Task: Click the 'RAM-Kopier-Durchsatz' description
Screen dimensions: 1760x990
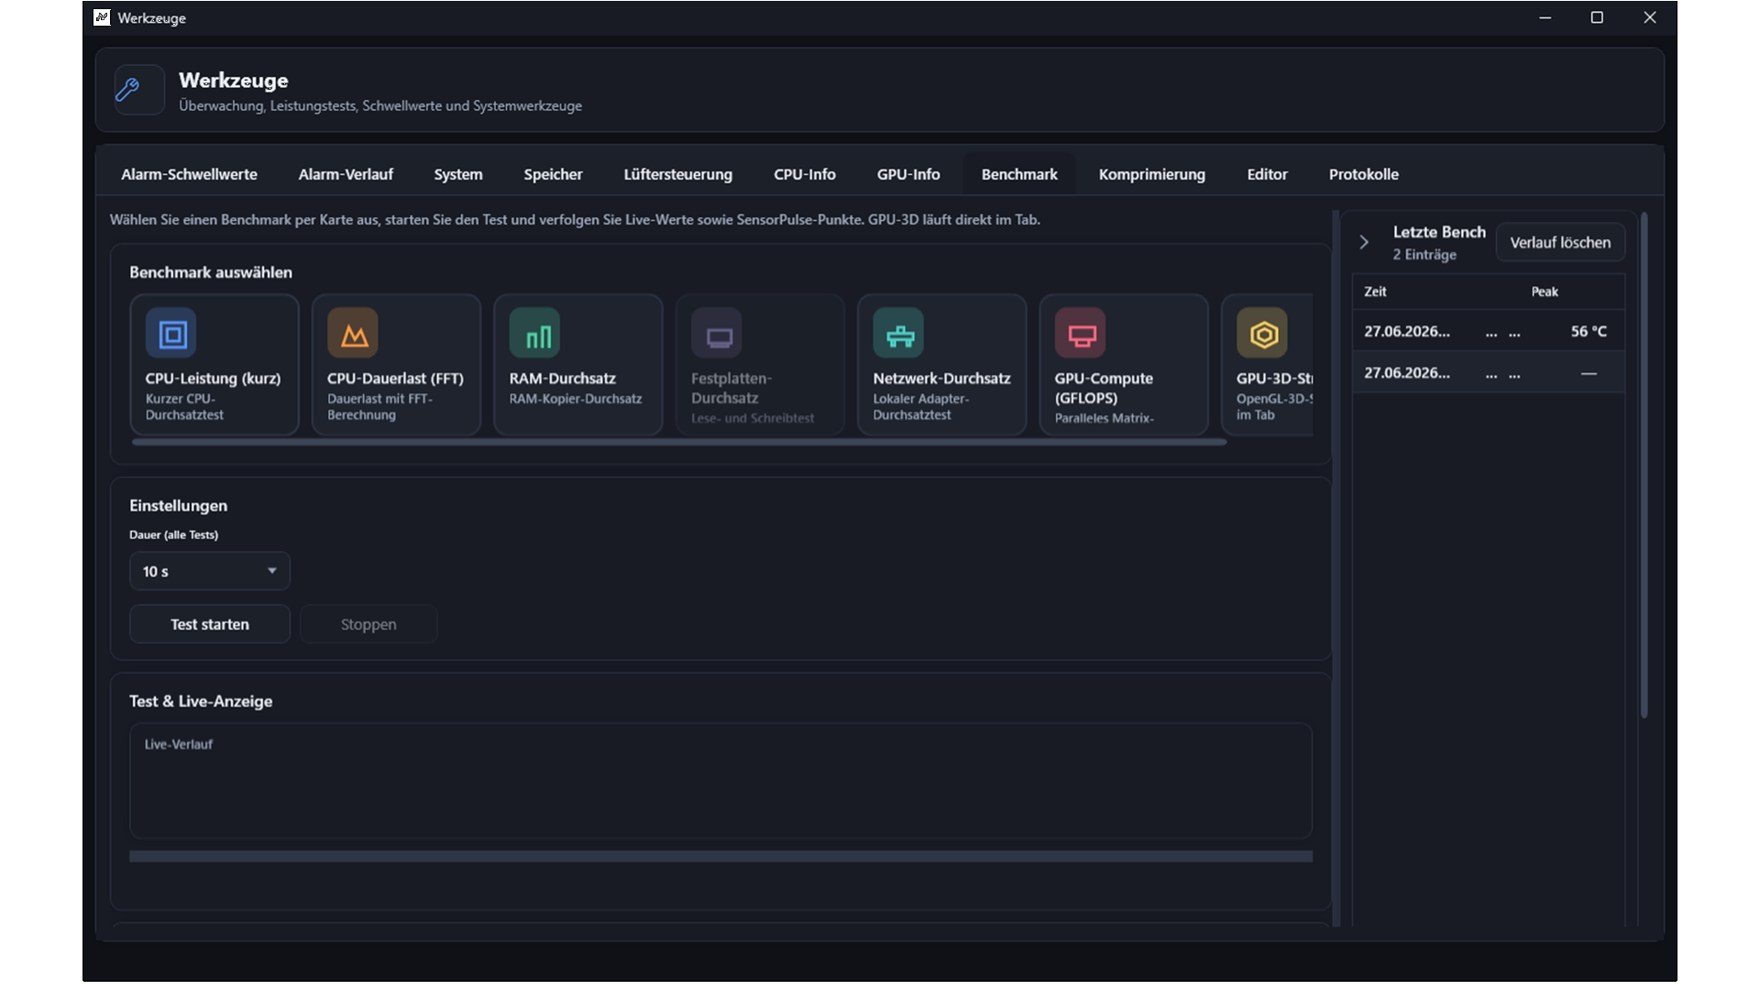Action: (x=576, y=399)
